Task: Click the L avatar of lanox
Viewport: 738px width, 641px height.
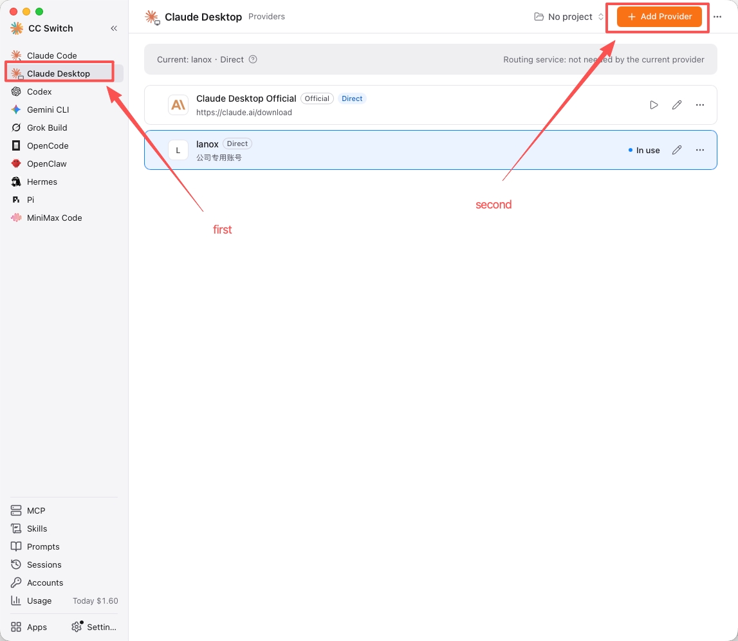Action: [178, 150]
